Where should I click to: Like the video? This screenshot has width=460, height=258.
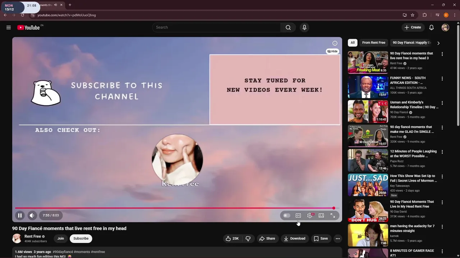coord(232,239)
